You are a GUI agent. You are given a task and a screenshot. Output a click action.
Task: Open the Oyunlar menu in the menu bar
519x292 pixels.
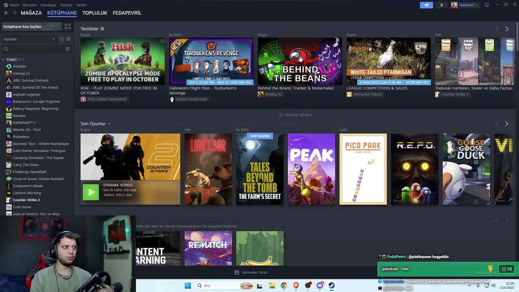(x=66, y=5)
